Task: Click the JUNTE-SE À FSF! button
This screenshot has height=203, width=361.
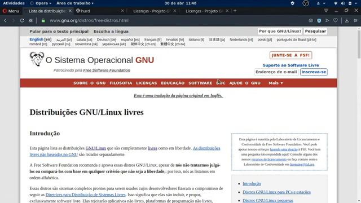Action: (x=291, y=55)
